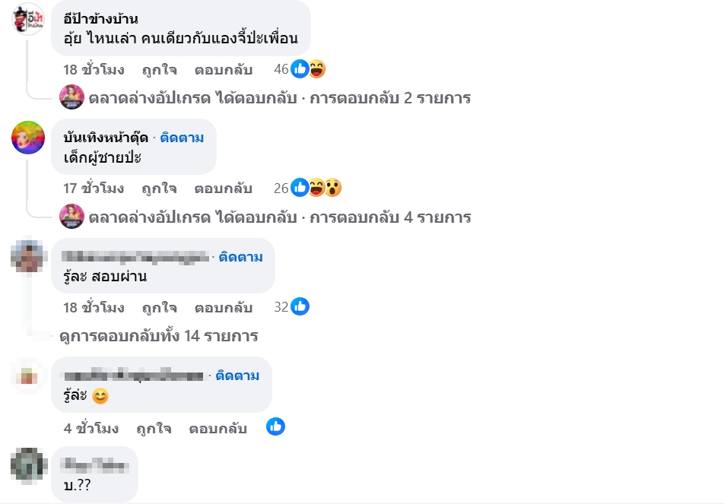Like the เด็กผู้ชายป่ะ comment
This screenshot has height=504, width=724.
coord(159,189)
